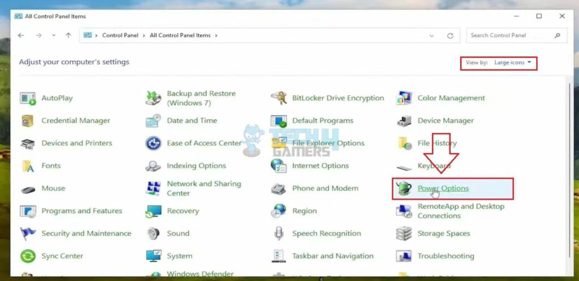Click the Backup and Restore icon

153,98
